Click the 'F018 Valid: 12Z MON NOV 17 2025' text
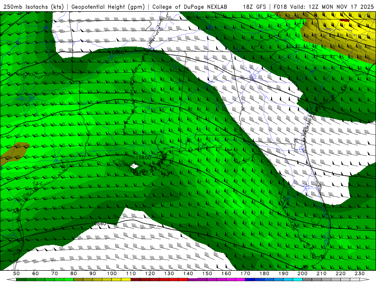This screenshot has width=376, height=282. 323,7
